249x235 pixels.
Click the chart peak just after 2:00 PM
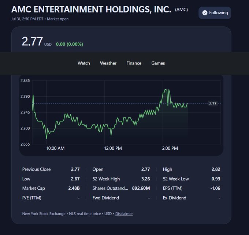click(166, 90)
